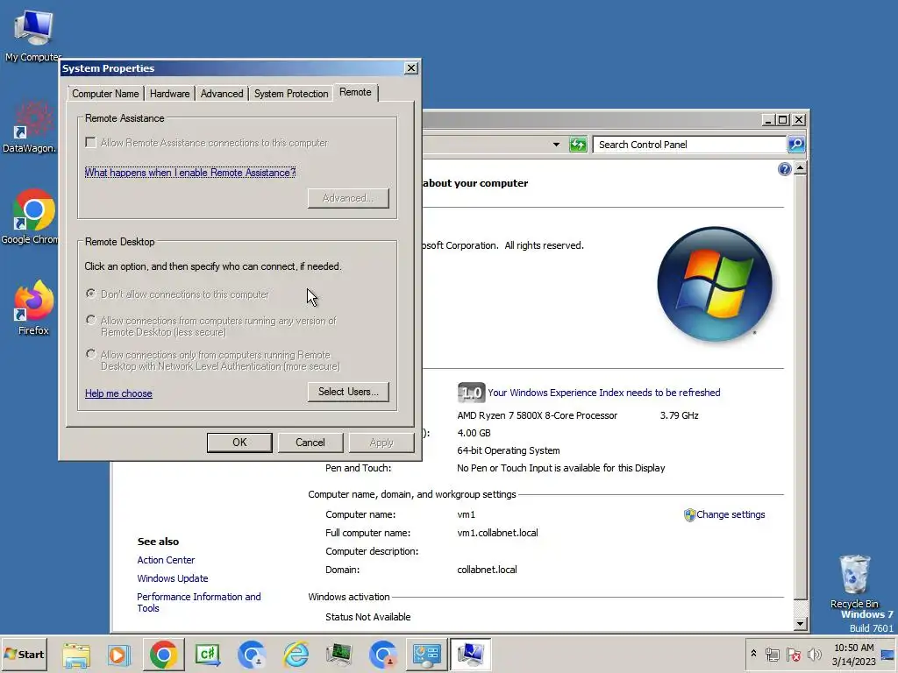Open the C# taskbar application
898x673 pixels.
coord(208,655)
